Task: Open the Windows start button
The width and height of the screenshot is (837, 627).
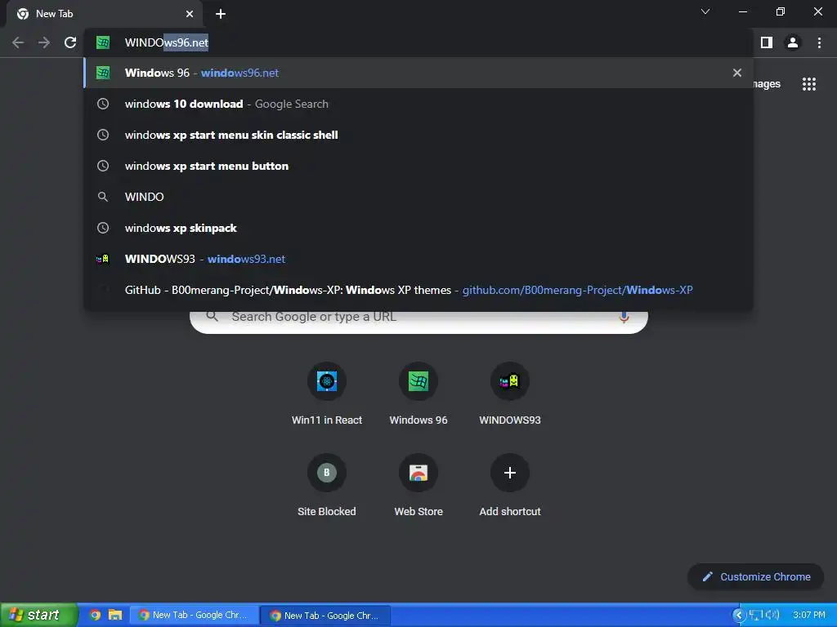Action: 38,616
